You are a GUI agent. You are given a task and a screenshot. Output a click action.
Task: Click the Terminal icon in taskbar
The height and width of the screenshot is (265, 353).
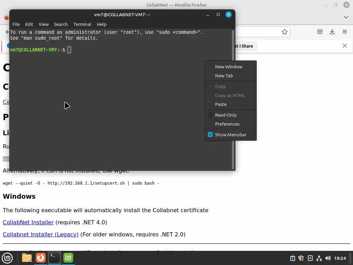click(x=54, y=258)
